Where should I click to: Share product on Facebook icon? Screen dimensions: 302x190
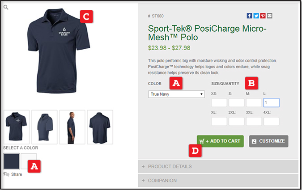249,16
